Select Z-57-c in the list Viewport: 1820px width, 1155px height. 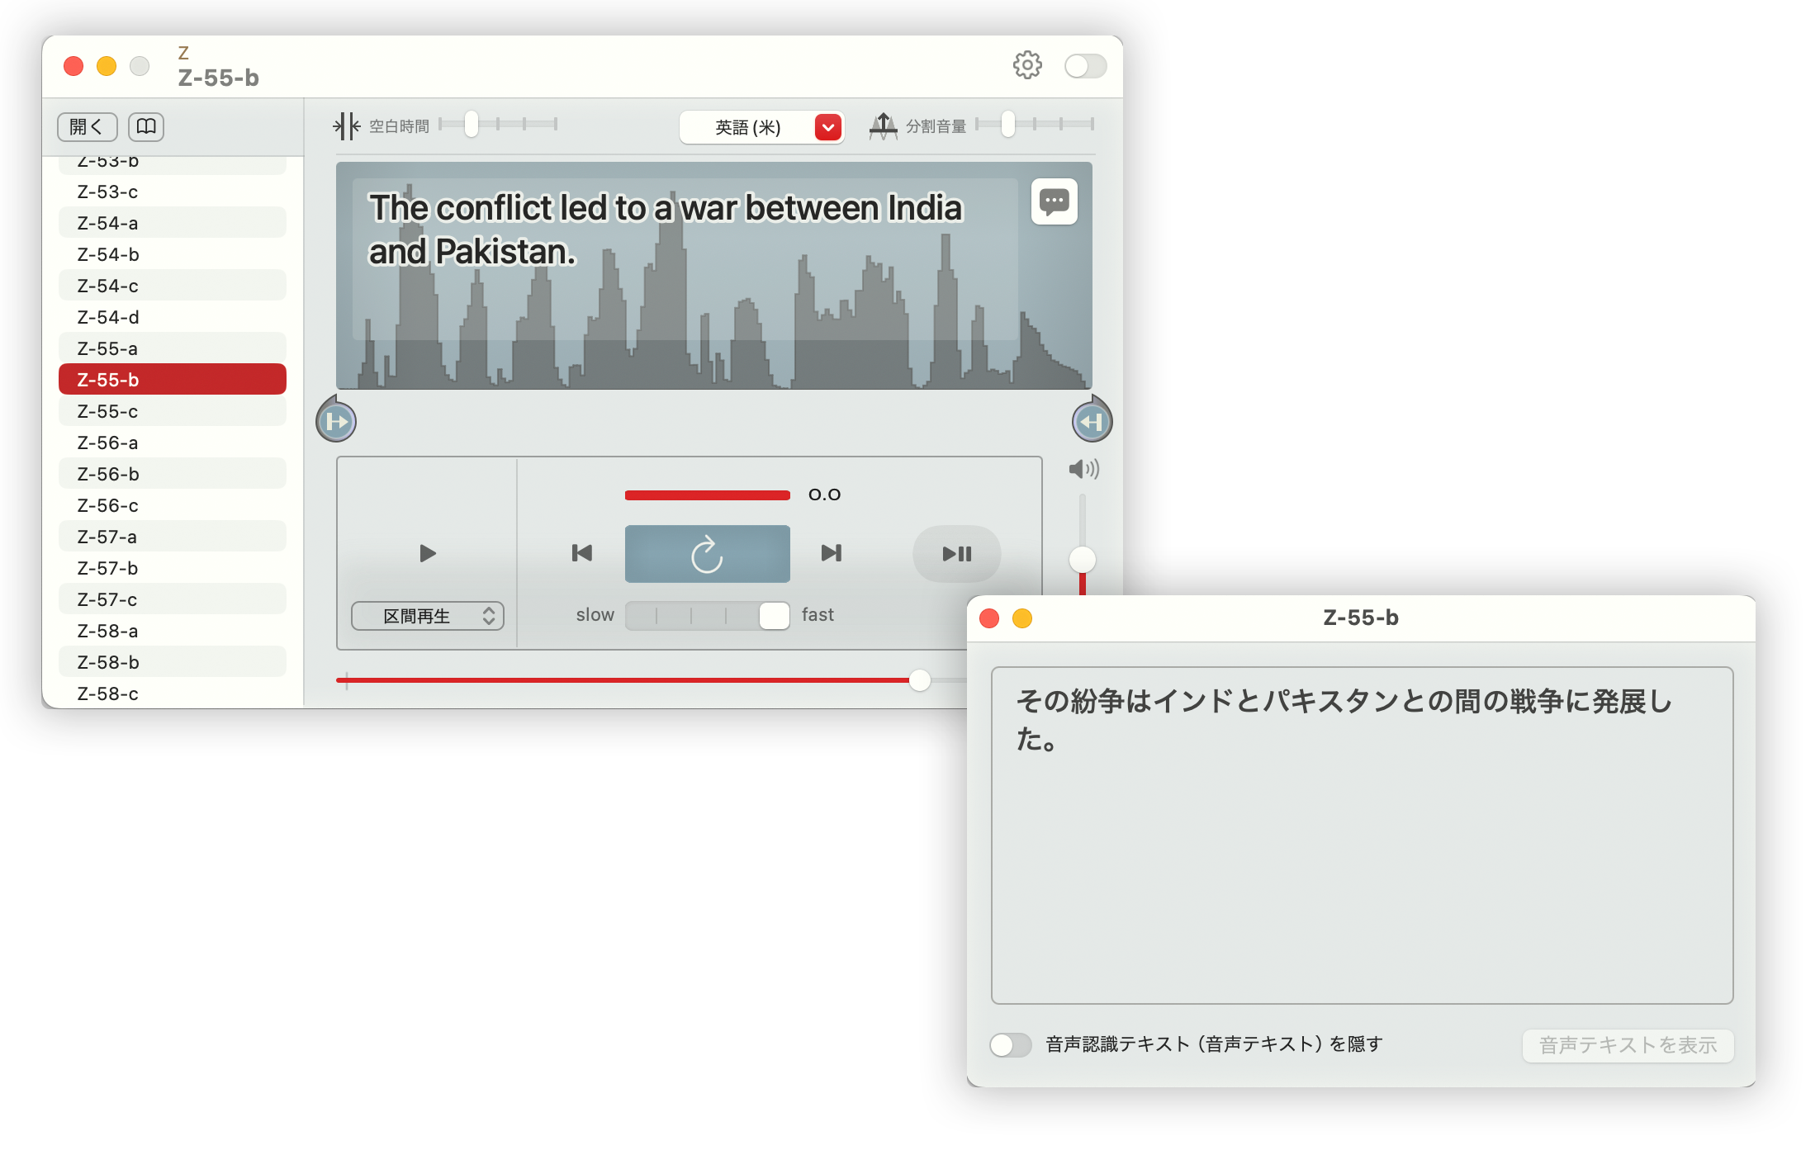pos(173,599)
